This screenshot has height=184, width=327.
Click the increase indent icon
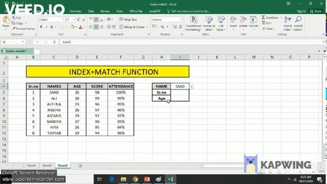point(114,27)
